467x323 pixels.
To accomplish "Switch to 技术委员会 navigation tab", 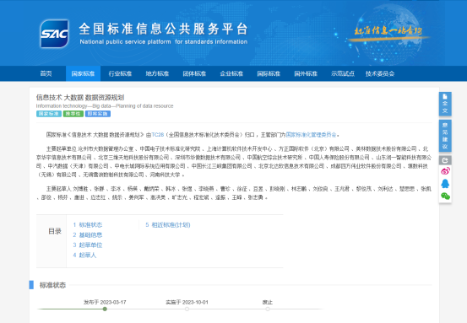I will [380, 73].
